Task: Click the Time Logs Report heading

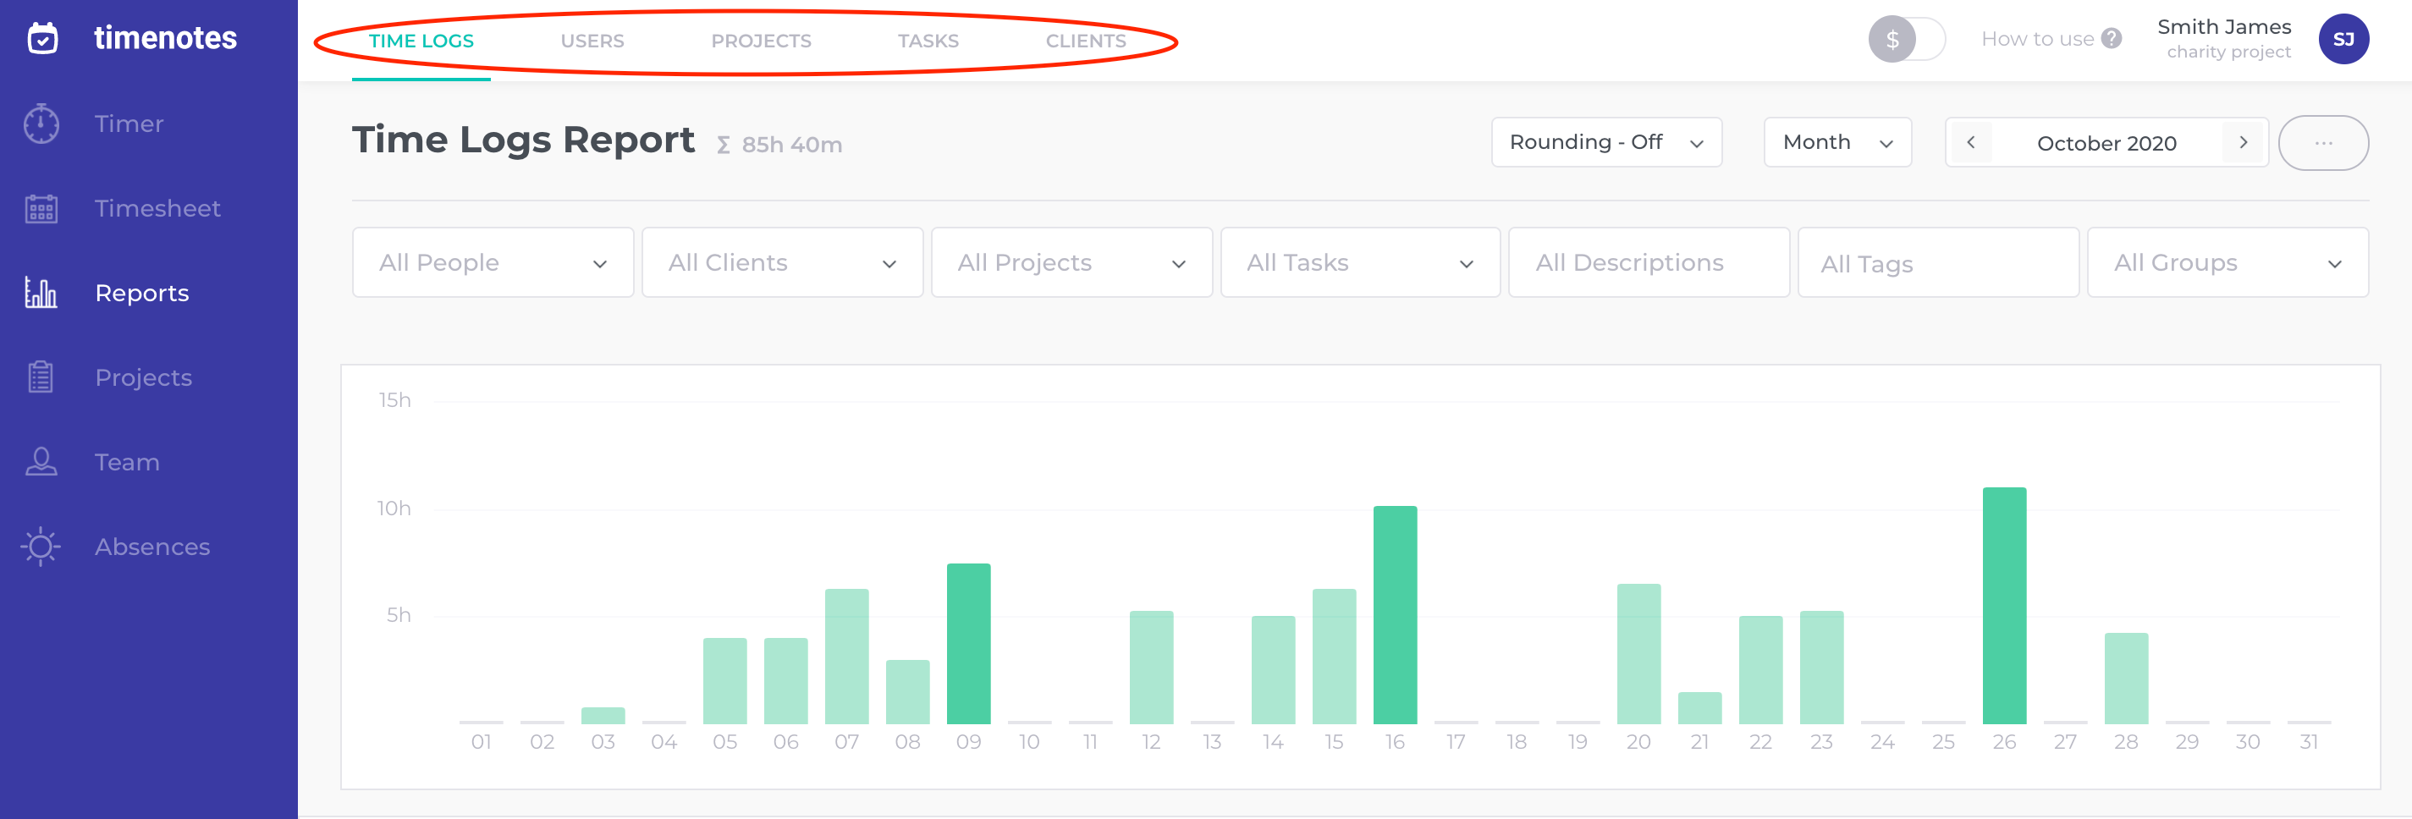Action: point(523,140)
